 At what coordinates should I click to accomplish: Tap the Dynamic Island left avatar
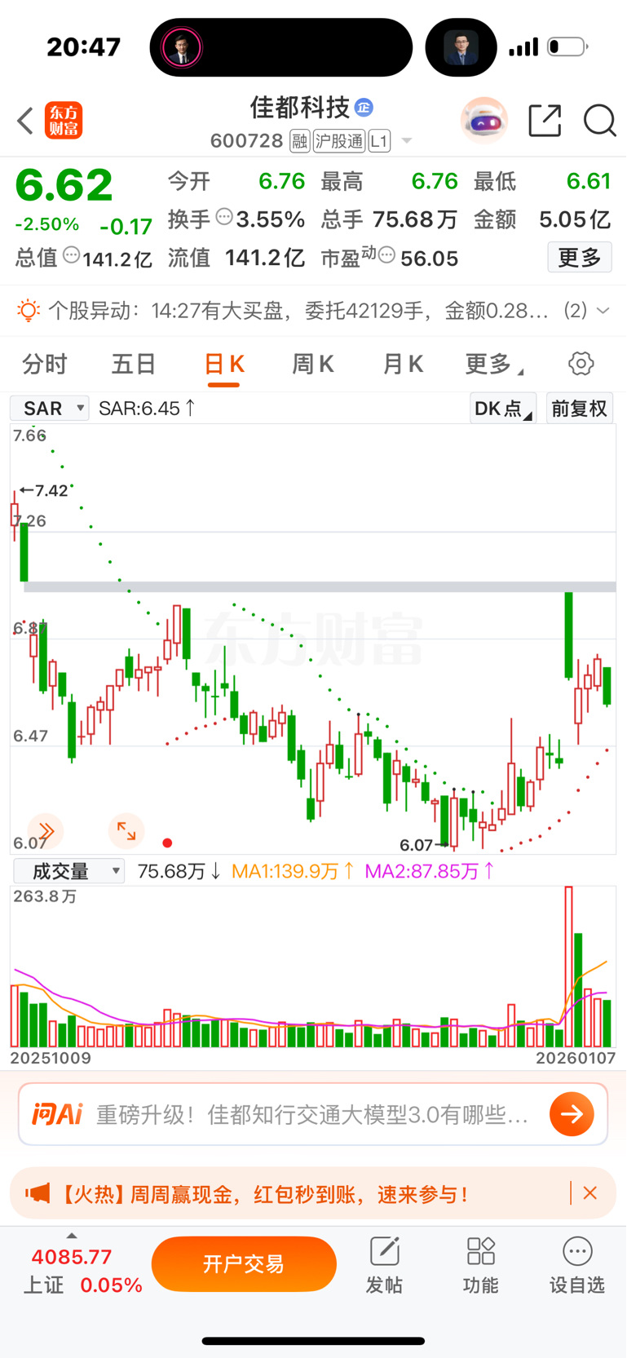click(182, 47)
